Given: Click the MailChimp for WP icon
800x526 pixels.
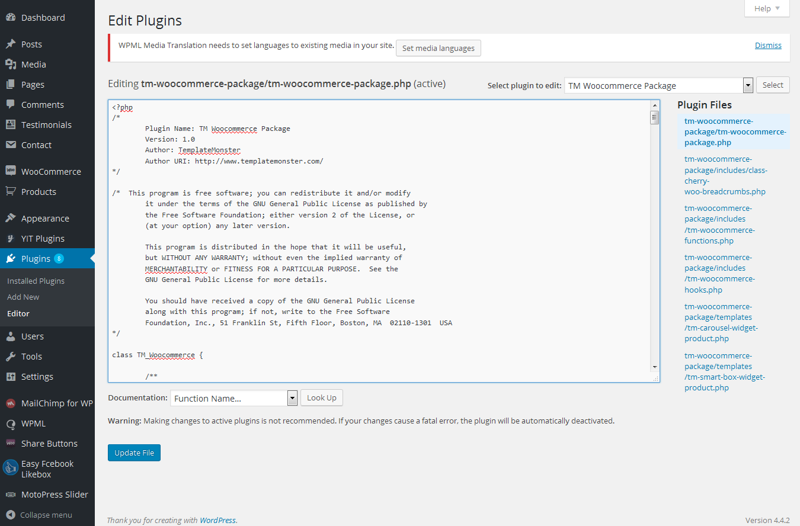Looking at the screenshot, I should tap(11, 403).
